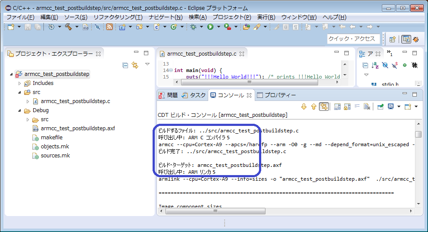The width and height of the screenshot is (428, 232).
Task: Click the Open Perspective icon
Action: tap(393, 39)
